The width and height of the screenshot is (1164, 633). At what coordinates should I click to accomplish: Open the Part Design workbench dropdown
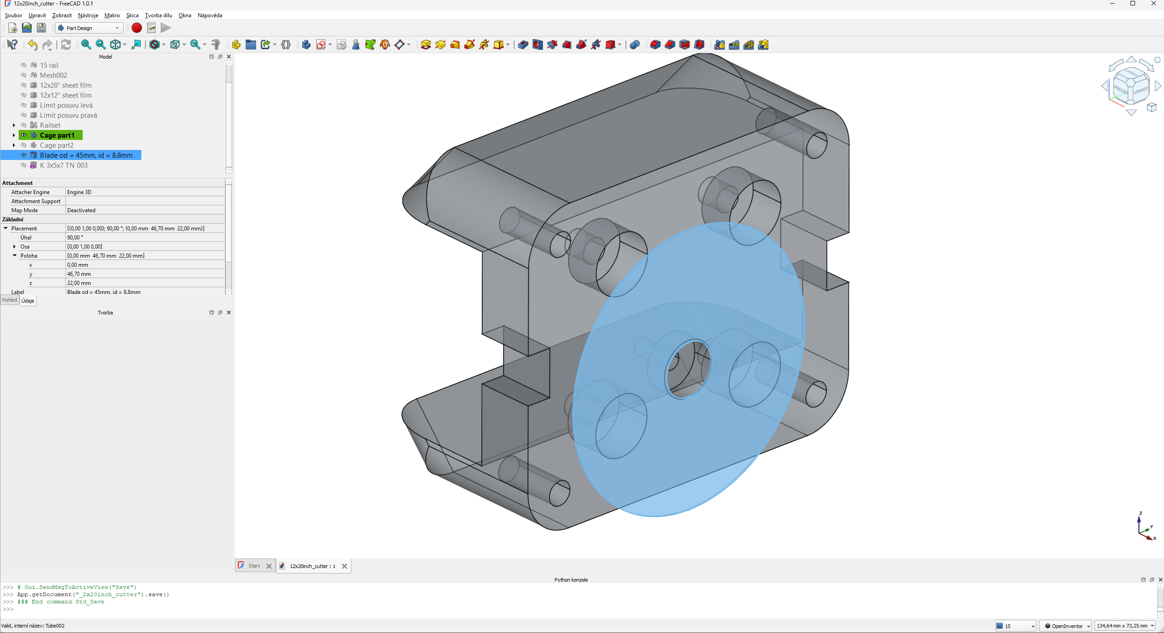click(89, 28)
